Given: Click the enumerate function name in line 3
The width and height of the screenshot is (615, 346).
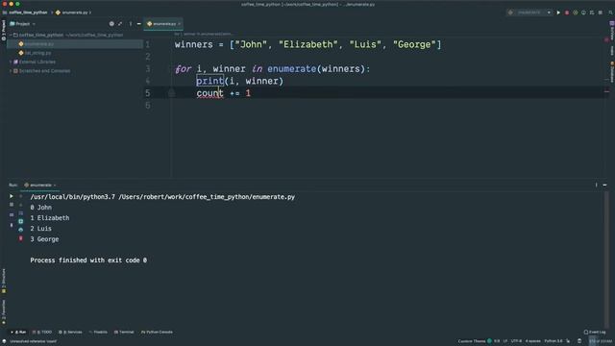Looking at the screenshot, I should pyautogui.click(x=292, y=69).
